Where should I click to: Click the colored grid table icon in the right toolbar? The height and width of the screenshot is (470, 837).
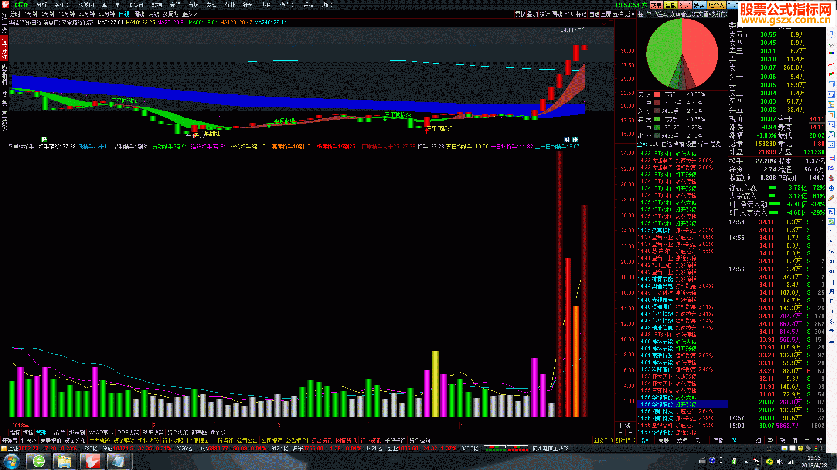coord(831,54)
